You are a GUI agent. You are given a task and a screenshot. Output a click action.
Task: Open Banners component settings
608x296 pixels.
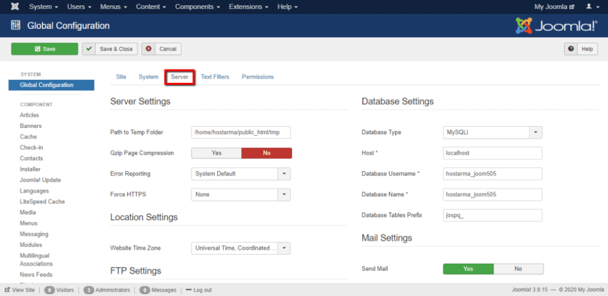31,126
